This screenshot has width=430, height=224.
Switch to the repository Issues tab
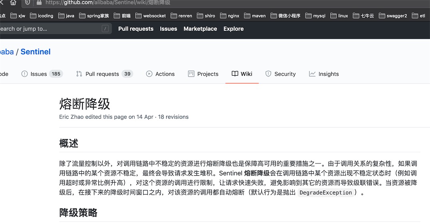tap(42, 74)
